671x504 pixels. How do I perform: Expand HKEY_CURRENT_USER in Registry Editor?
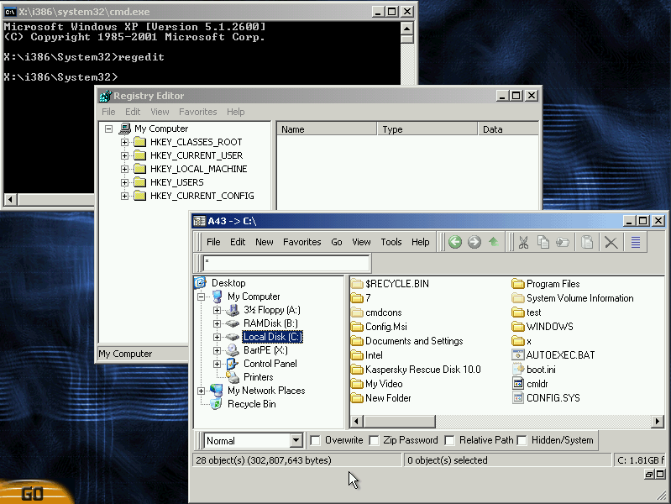[124, 155]
